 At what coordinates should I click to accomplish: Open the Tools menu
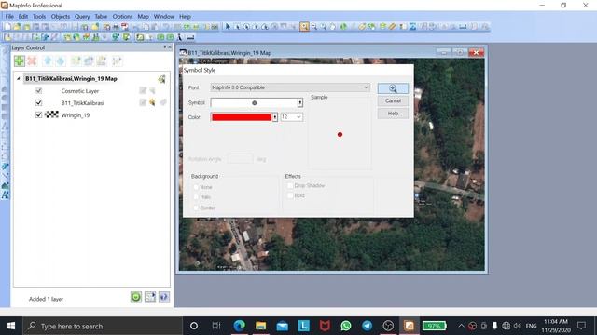[39, 17]
